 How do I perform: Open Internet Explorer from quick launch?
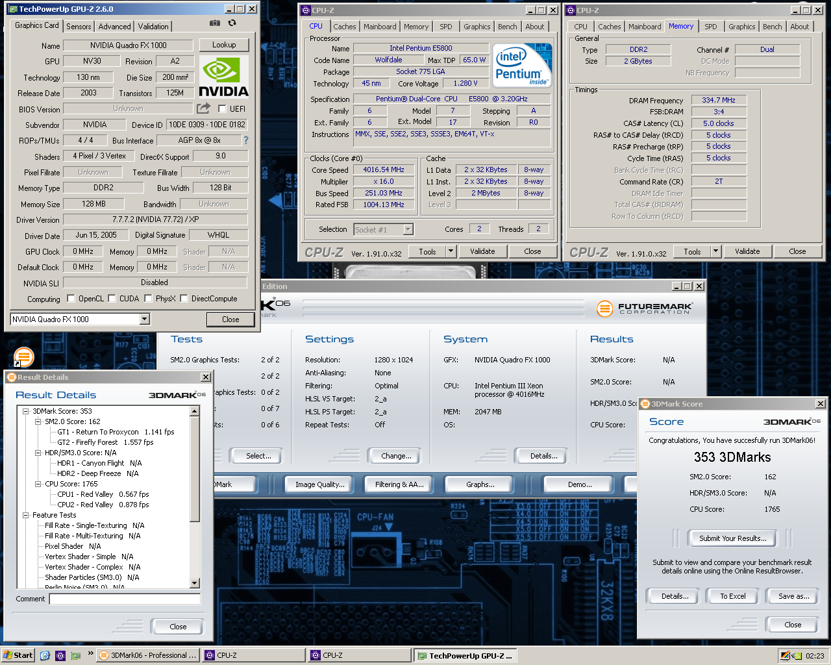(45, 655)
